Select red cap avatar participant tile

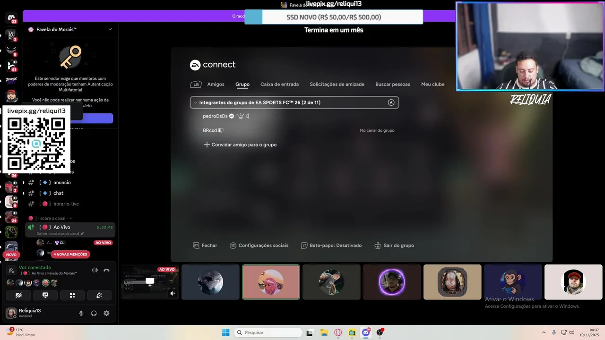(573, 282)
